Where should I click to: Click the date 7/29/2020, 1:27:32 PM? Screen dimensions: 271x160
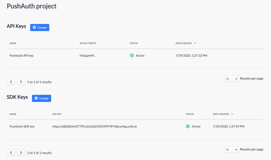191,56
